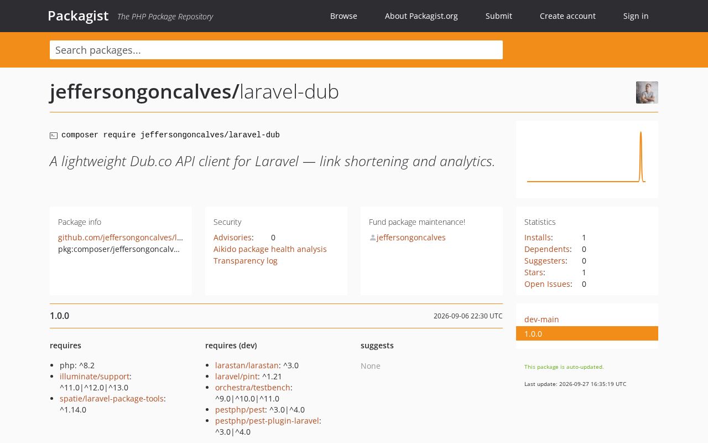
Task: Click the Packagist logo
Action: pos(78,16)
